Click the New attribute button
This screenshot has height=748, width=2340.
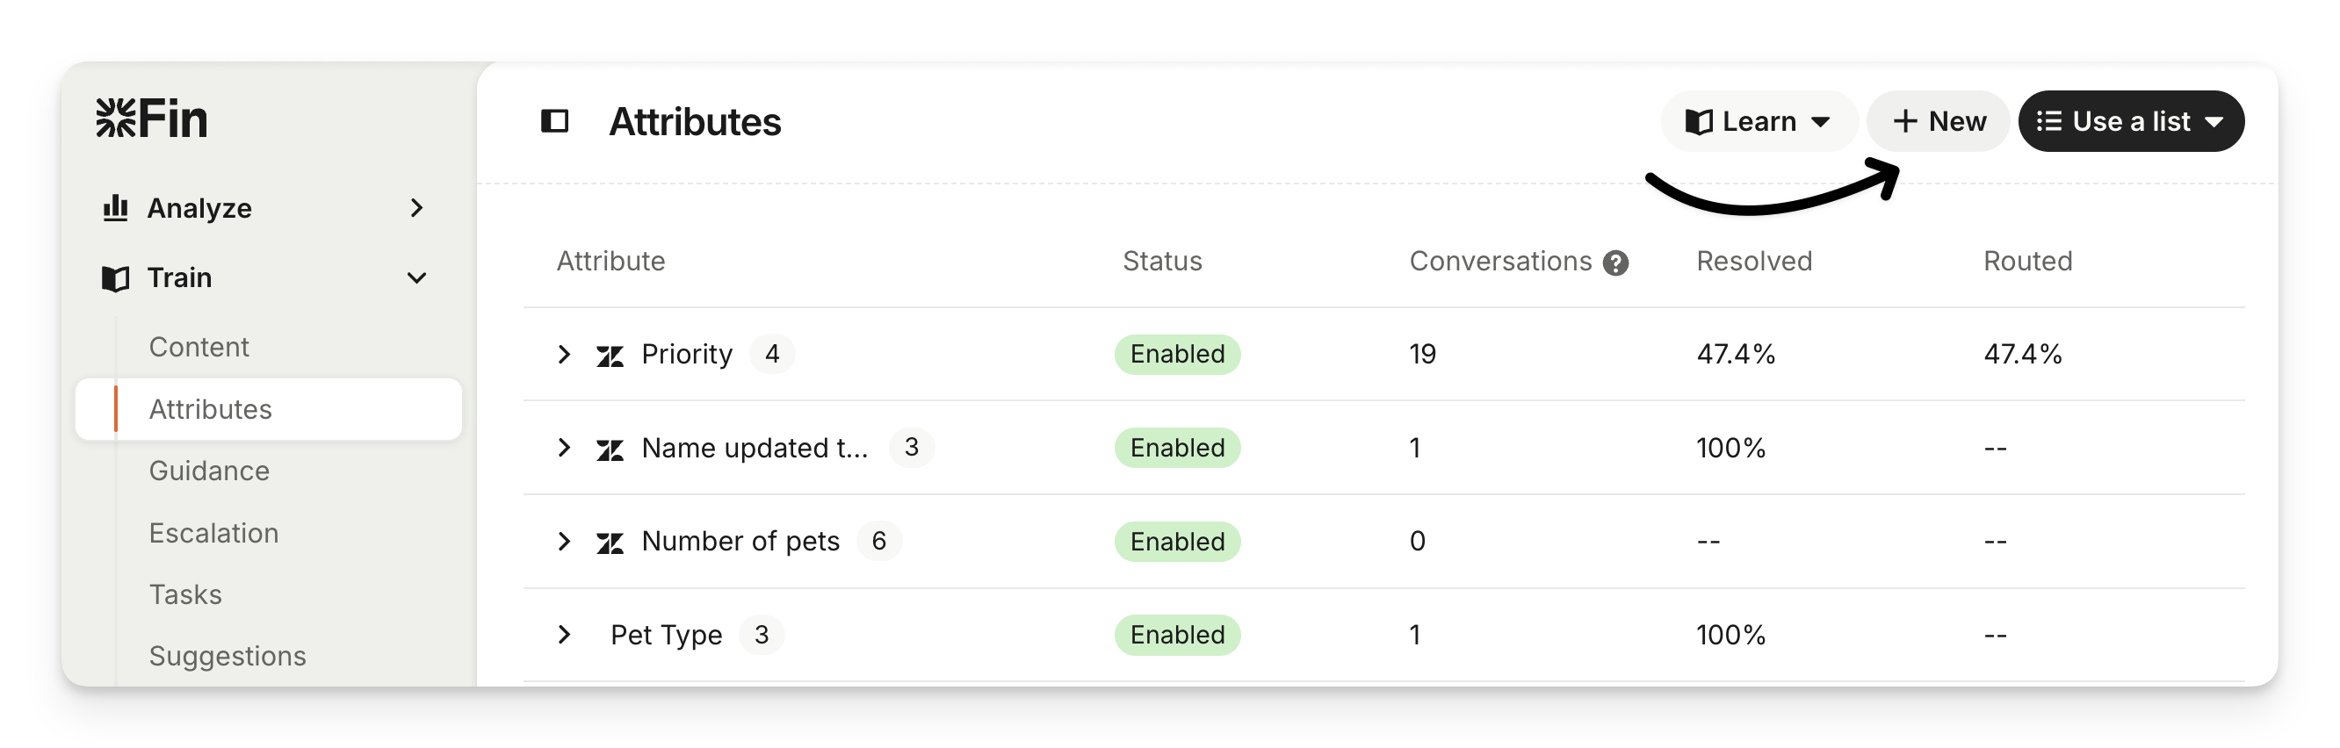(1939, 122)
